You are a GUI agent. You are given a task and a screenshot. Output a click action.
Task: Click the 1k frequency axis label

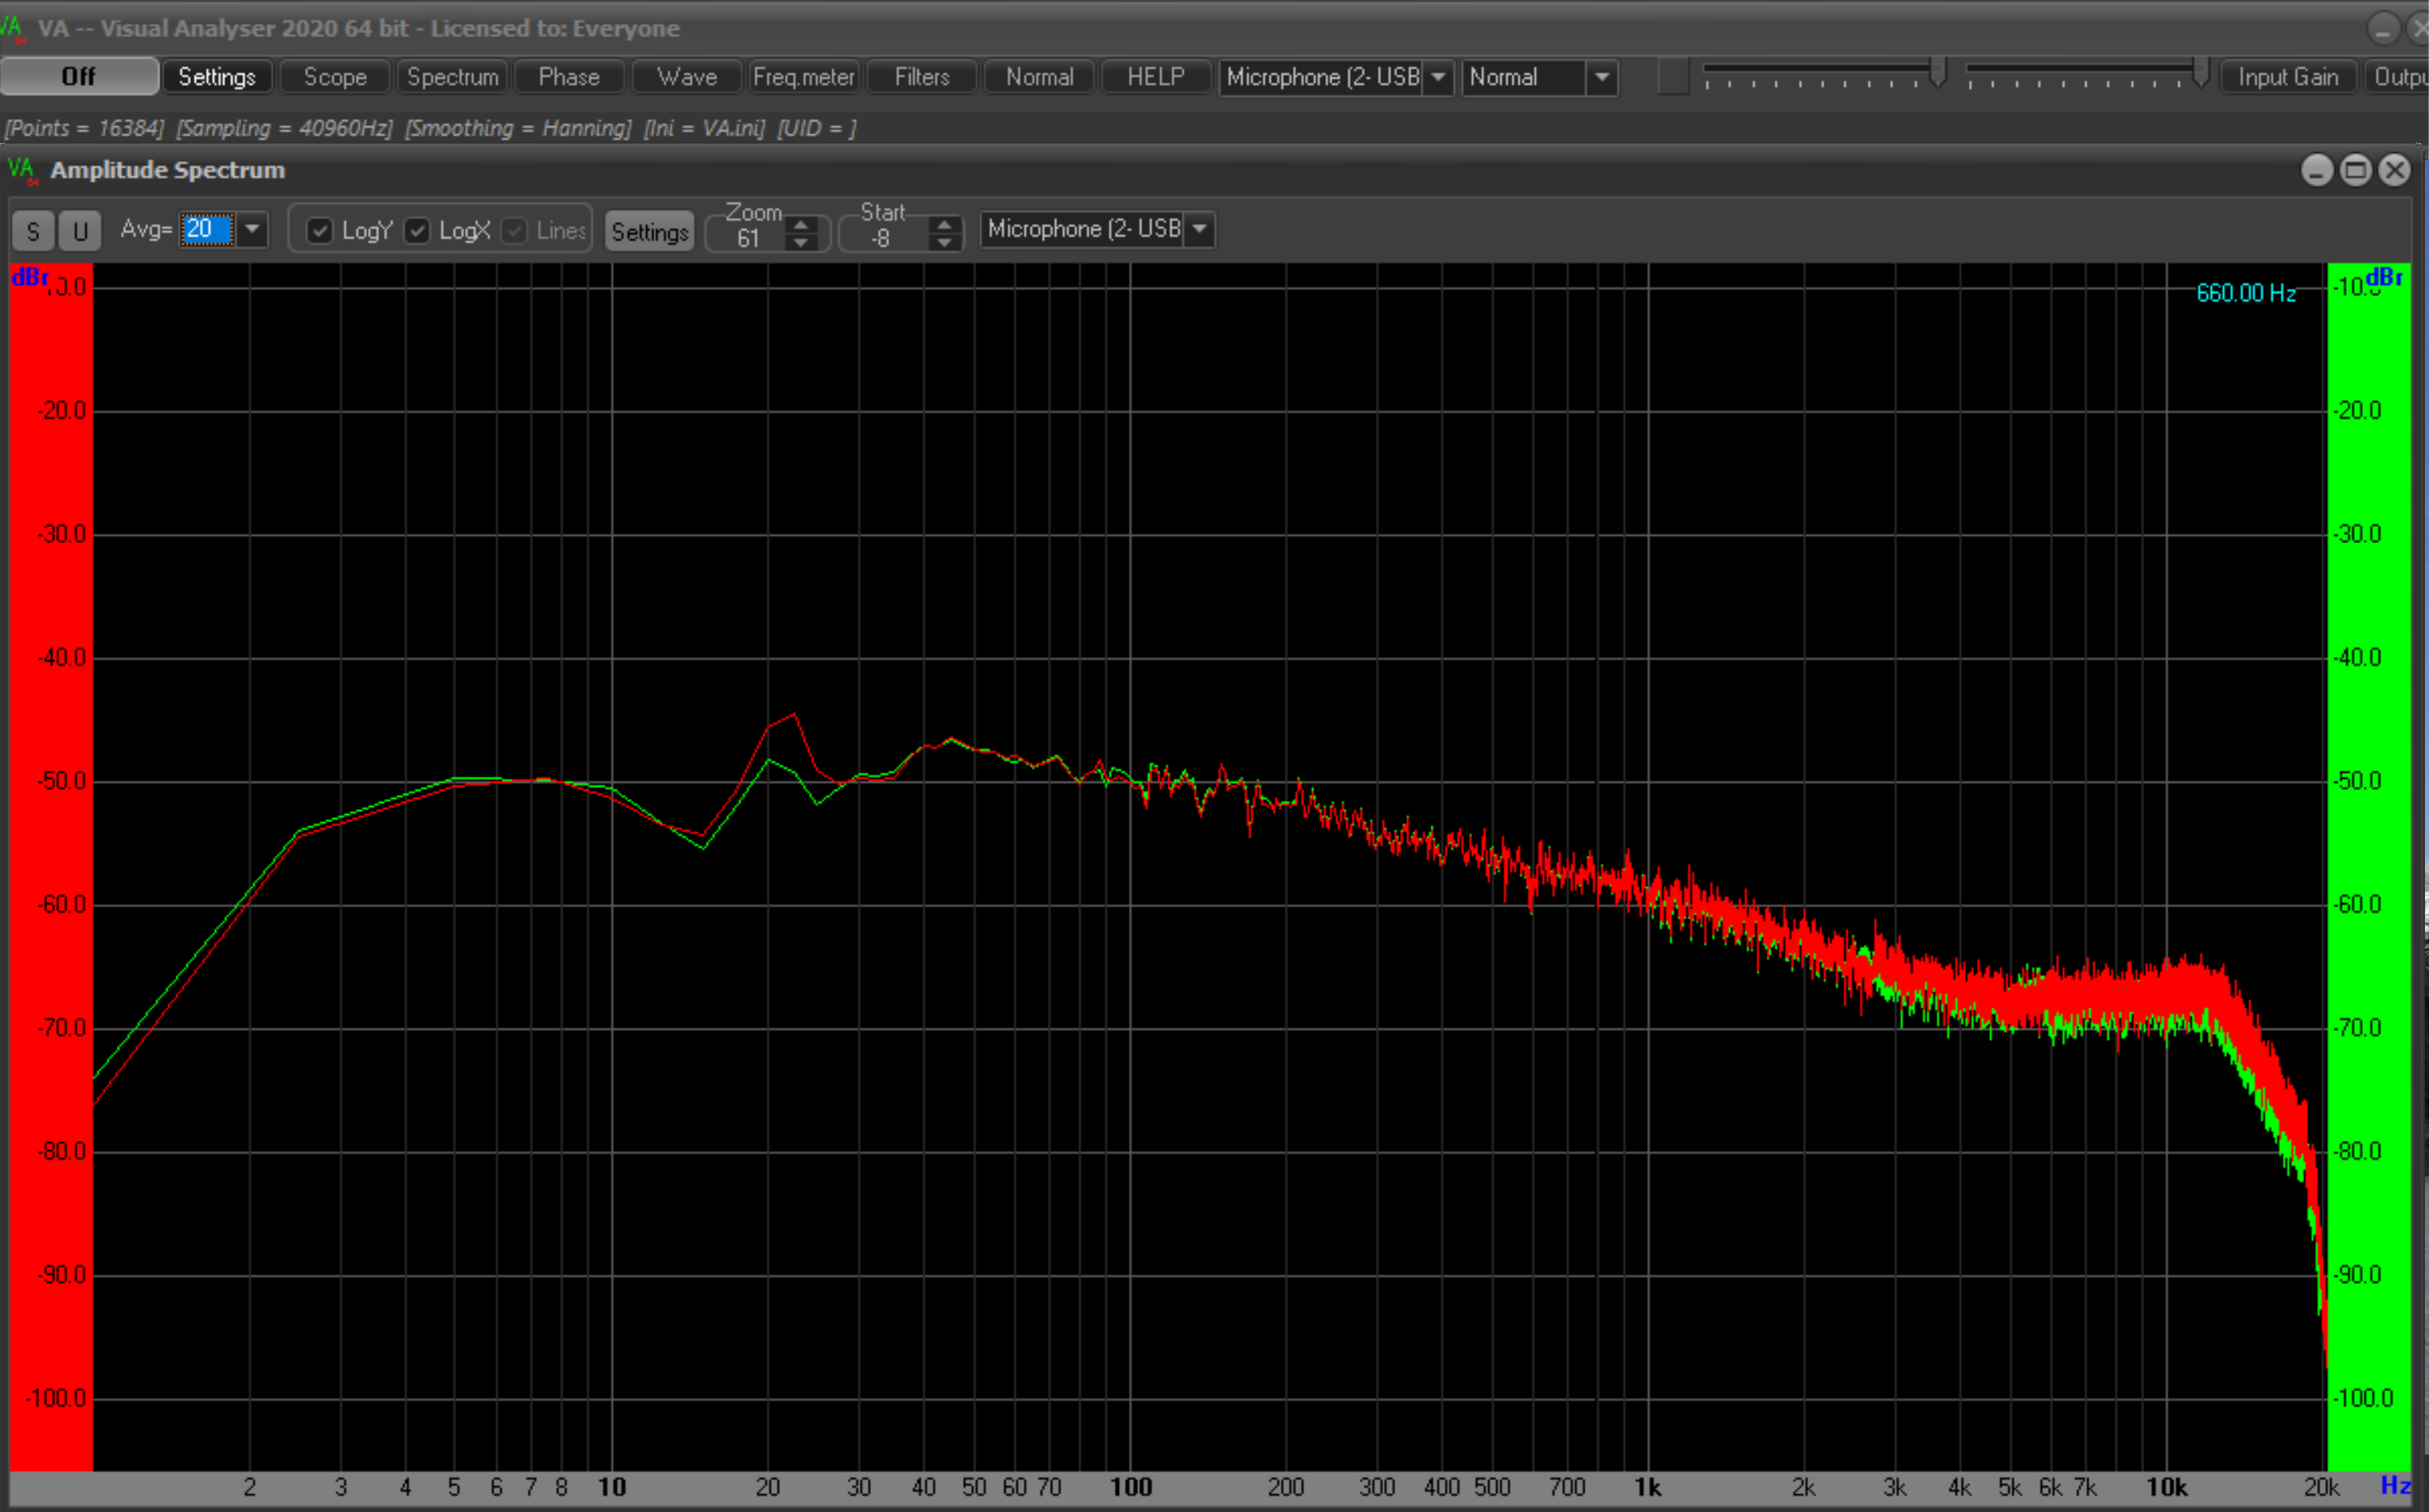point(1647,1487)
